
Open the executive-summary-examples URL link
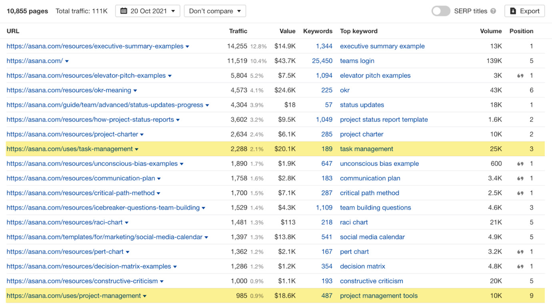click(95, 46)
